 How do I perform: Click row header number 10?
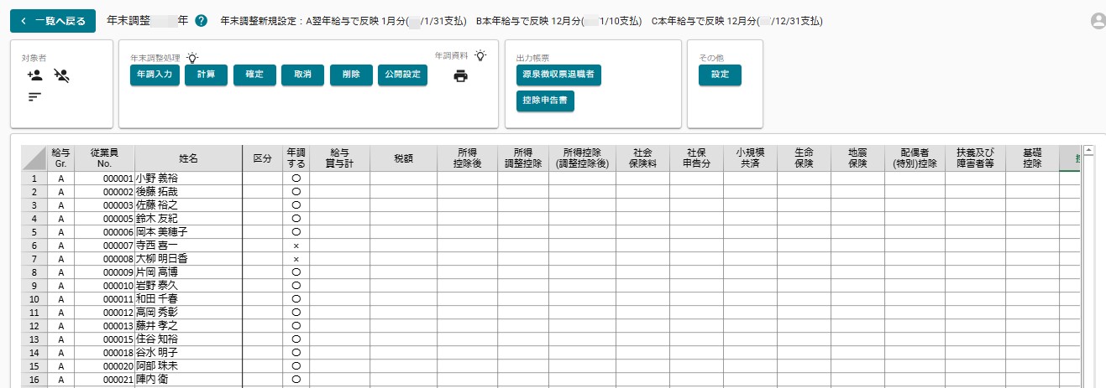34,299
